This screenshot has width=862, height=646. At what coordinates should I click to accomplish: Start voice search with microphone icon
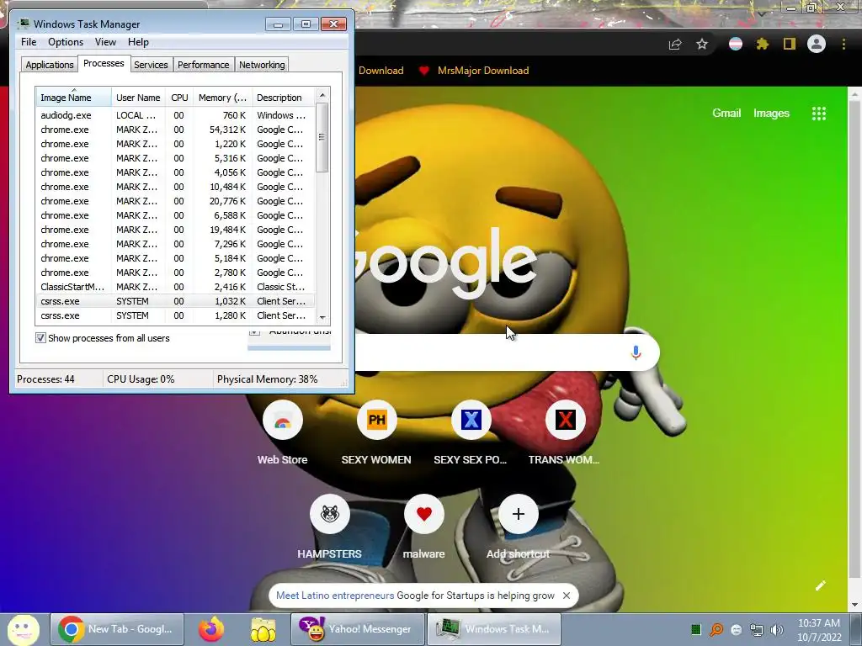(x=636, y=352)
